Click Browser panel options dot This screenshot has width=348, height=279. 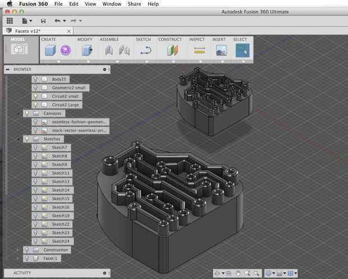(104, 70)
